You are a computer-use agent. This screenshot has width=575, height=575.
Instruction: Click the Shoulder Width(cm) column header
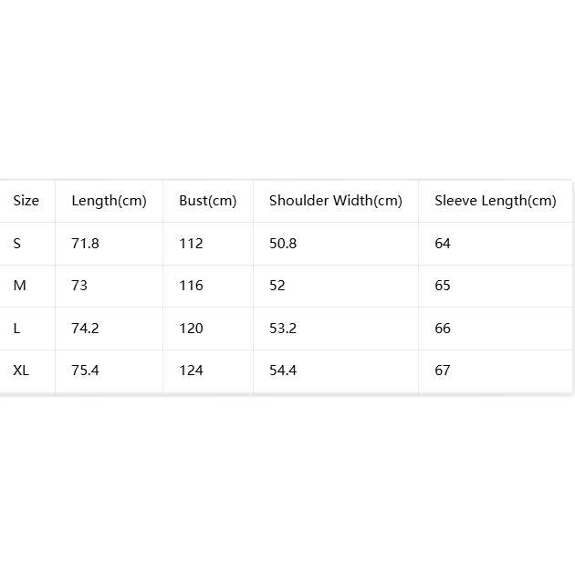tap(336, 201)
